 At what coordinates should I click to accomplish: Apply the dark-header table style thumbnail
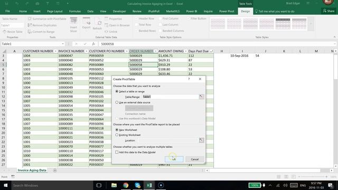pos(283,24)
